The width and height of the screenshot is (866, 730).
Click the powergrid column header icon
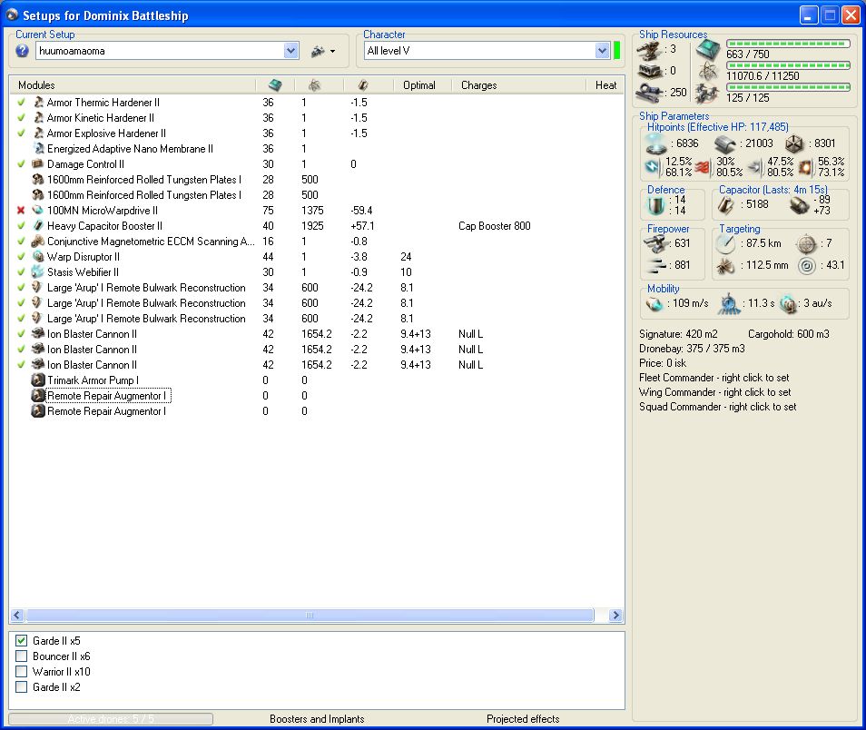(314, 85)
